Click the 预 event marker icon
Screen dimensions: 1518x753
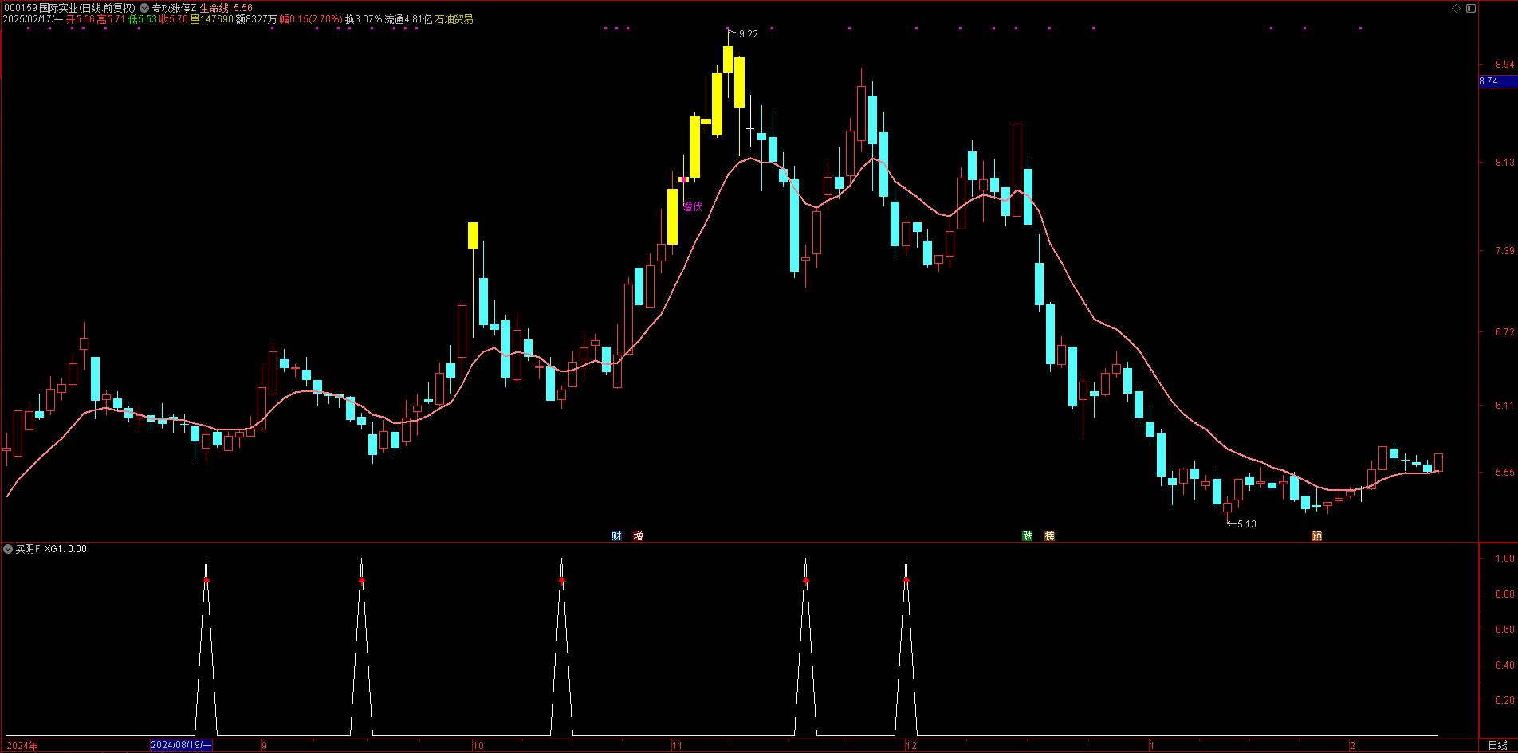tap(1317, 536)
